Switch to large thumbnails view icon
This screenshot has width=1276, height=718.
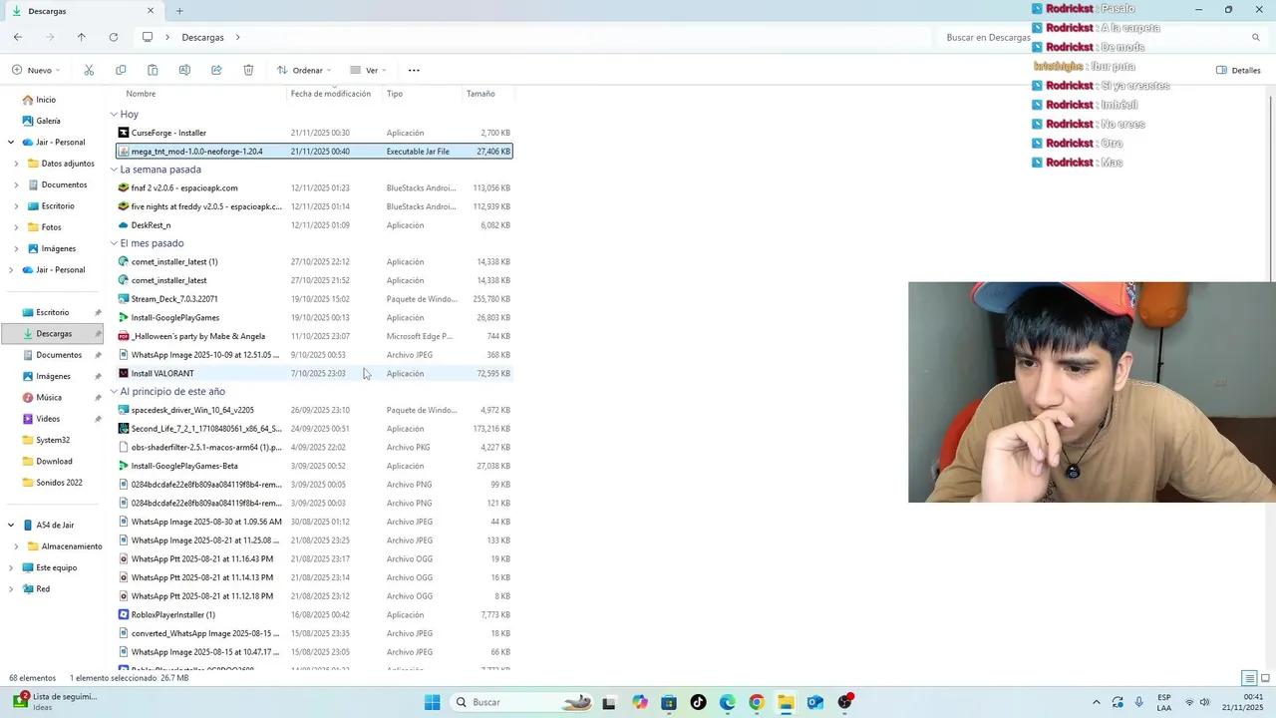click(x=1265, y=678)
